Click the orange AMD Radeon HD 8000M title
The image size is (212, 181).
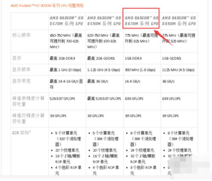[x=47, y=5]
